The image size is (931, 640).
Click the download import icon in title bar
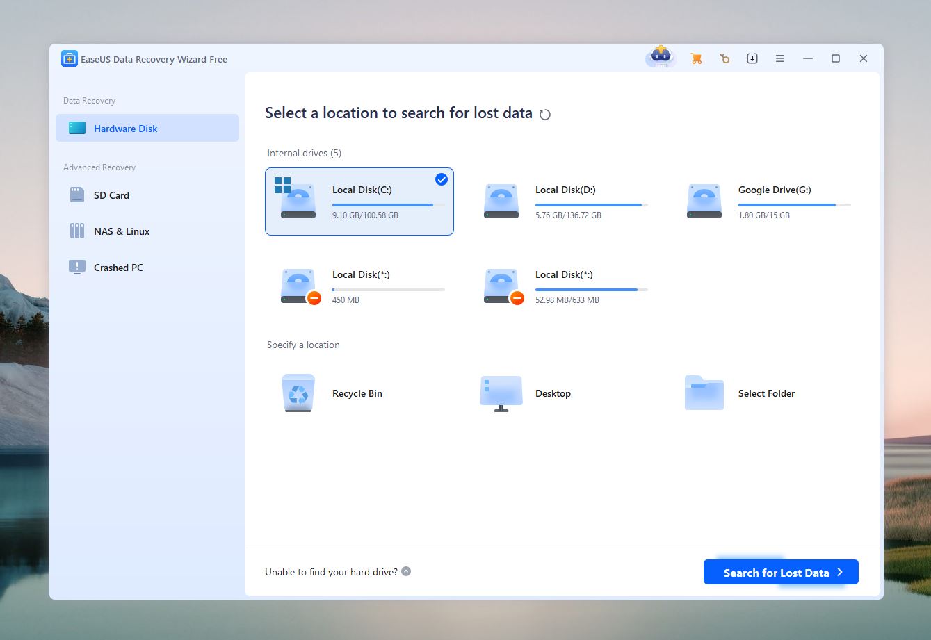tap(752, 59)
